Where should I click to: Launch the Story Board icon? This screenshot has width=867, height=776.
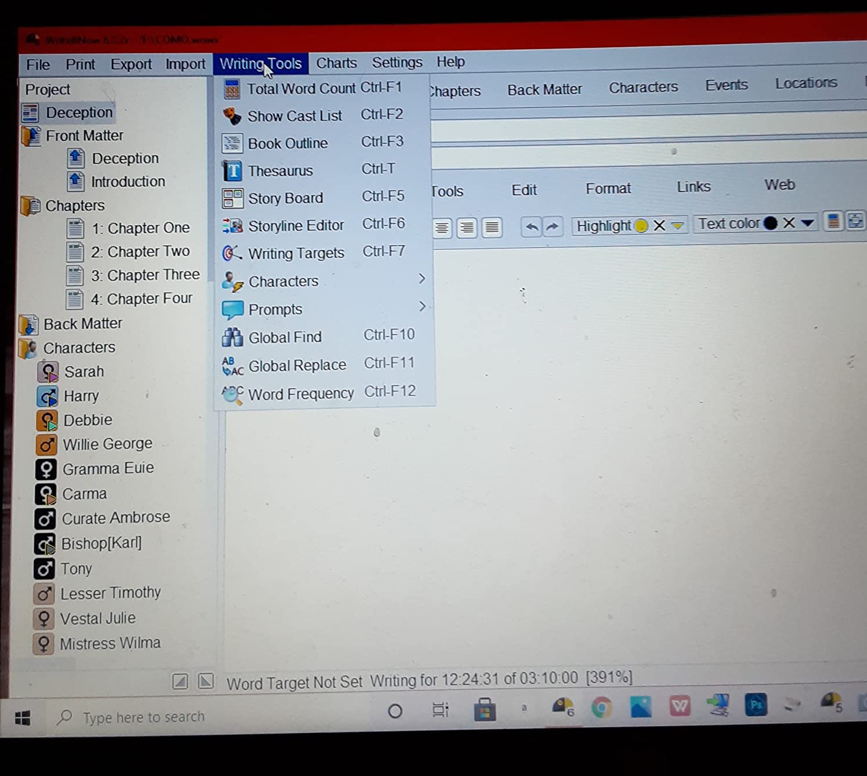pyautogui.click(x=232, y=198)
